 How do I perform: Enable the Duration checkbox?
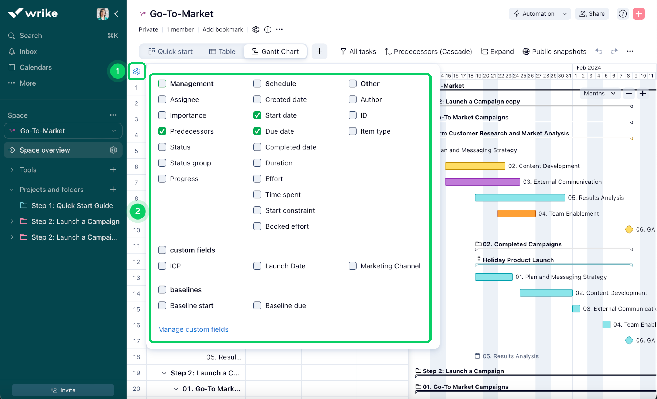257,163
